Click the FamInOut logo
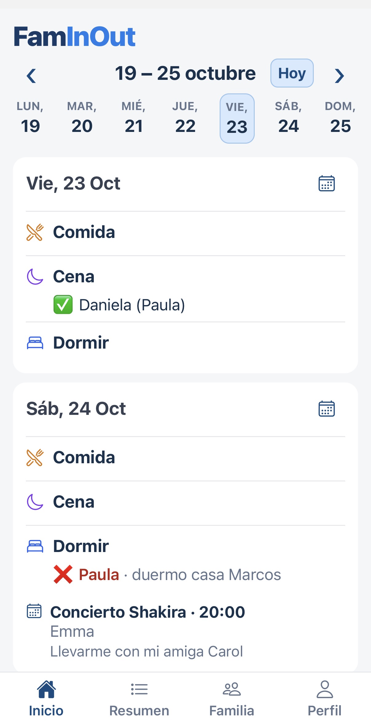Image resolution: width=371 pixels, height=728 pixels. 75,37
